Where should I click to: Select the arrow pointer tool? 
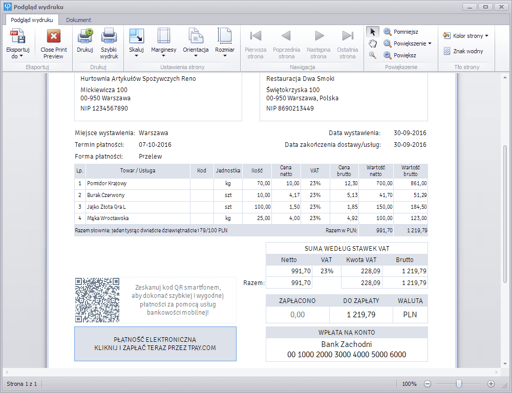[x=372, y=31]
